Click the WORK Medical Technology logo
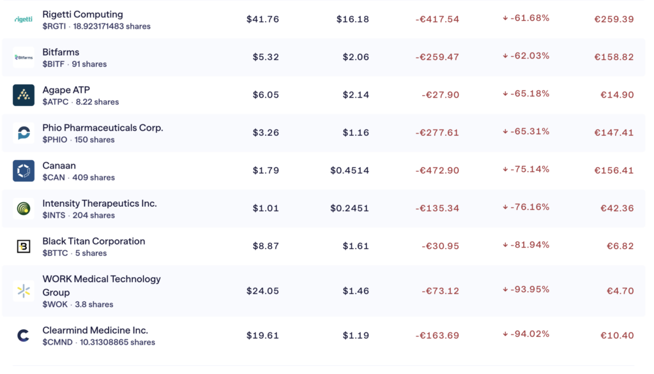The image size is (654, 374). click(24, 291)
